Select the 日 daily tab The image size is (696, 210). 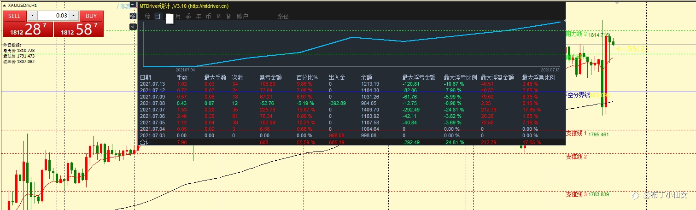pyautogui.click(x=158, y=16)
